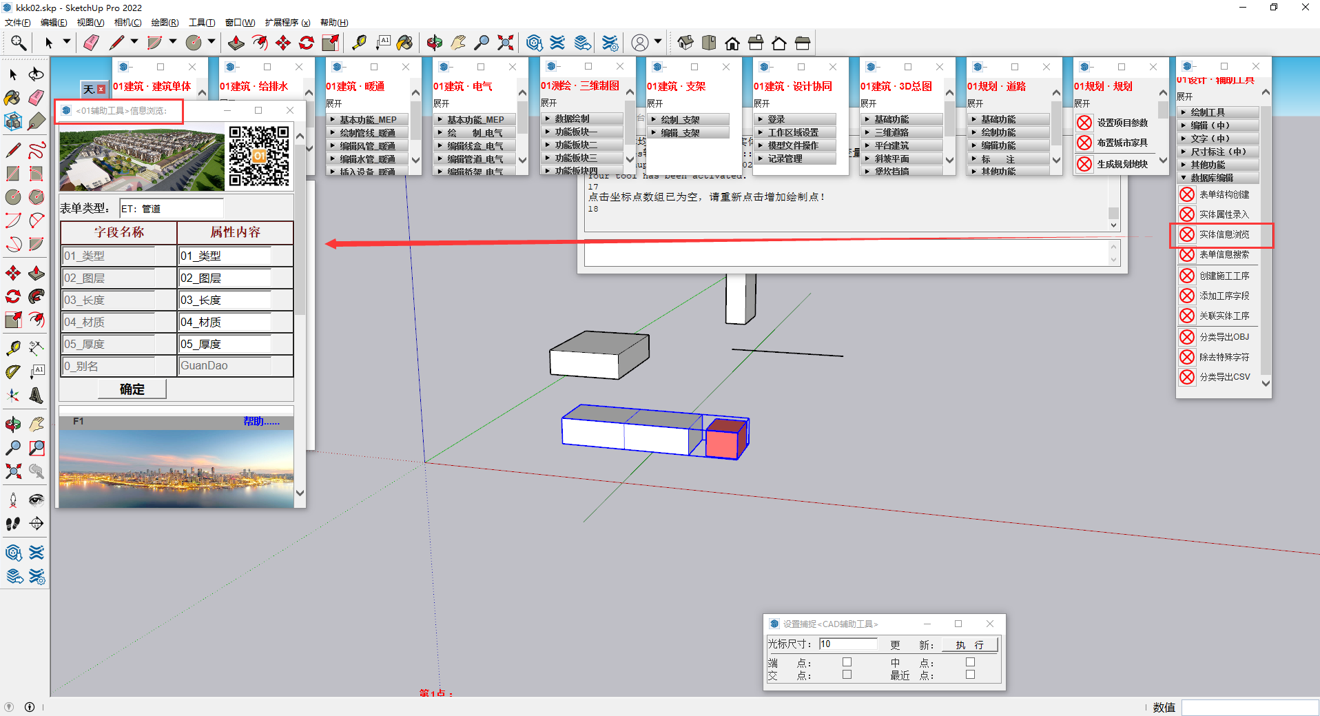Collapse the 数据库编辑 section
The width and height of the screenshot is (1320, 716).
coord(1218,178)
